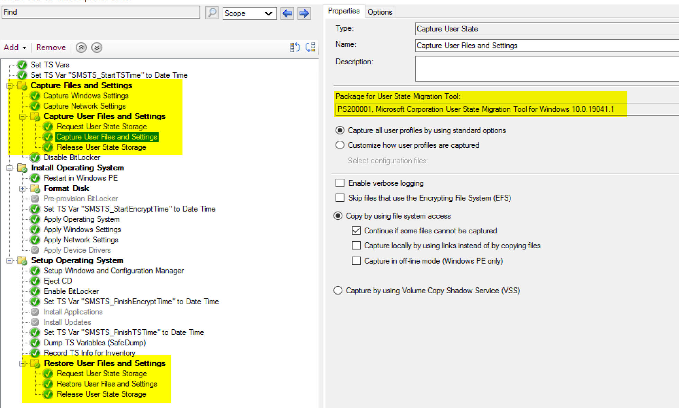Click the blue next-result right arrow
This screenshot has width=679, height=408.
click(x=304, y=13)
